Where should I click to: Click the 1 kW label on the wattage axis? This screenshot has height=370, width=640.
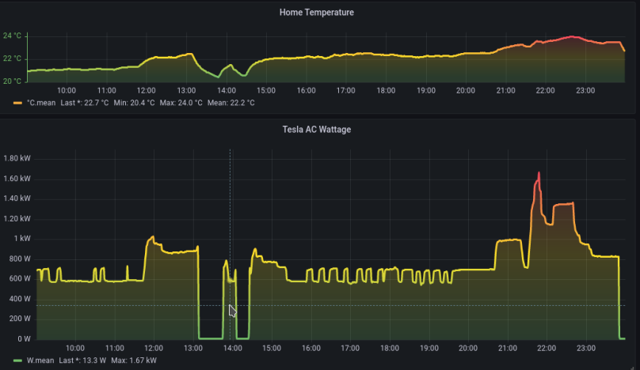(x=22, y=239)
